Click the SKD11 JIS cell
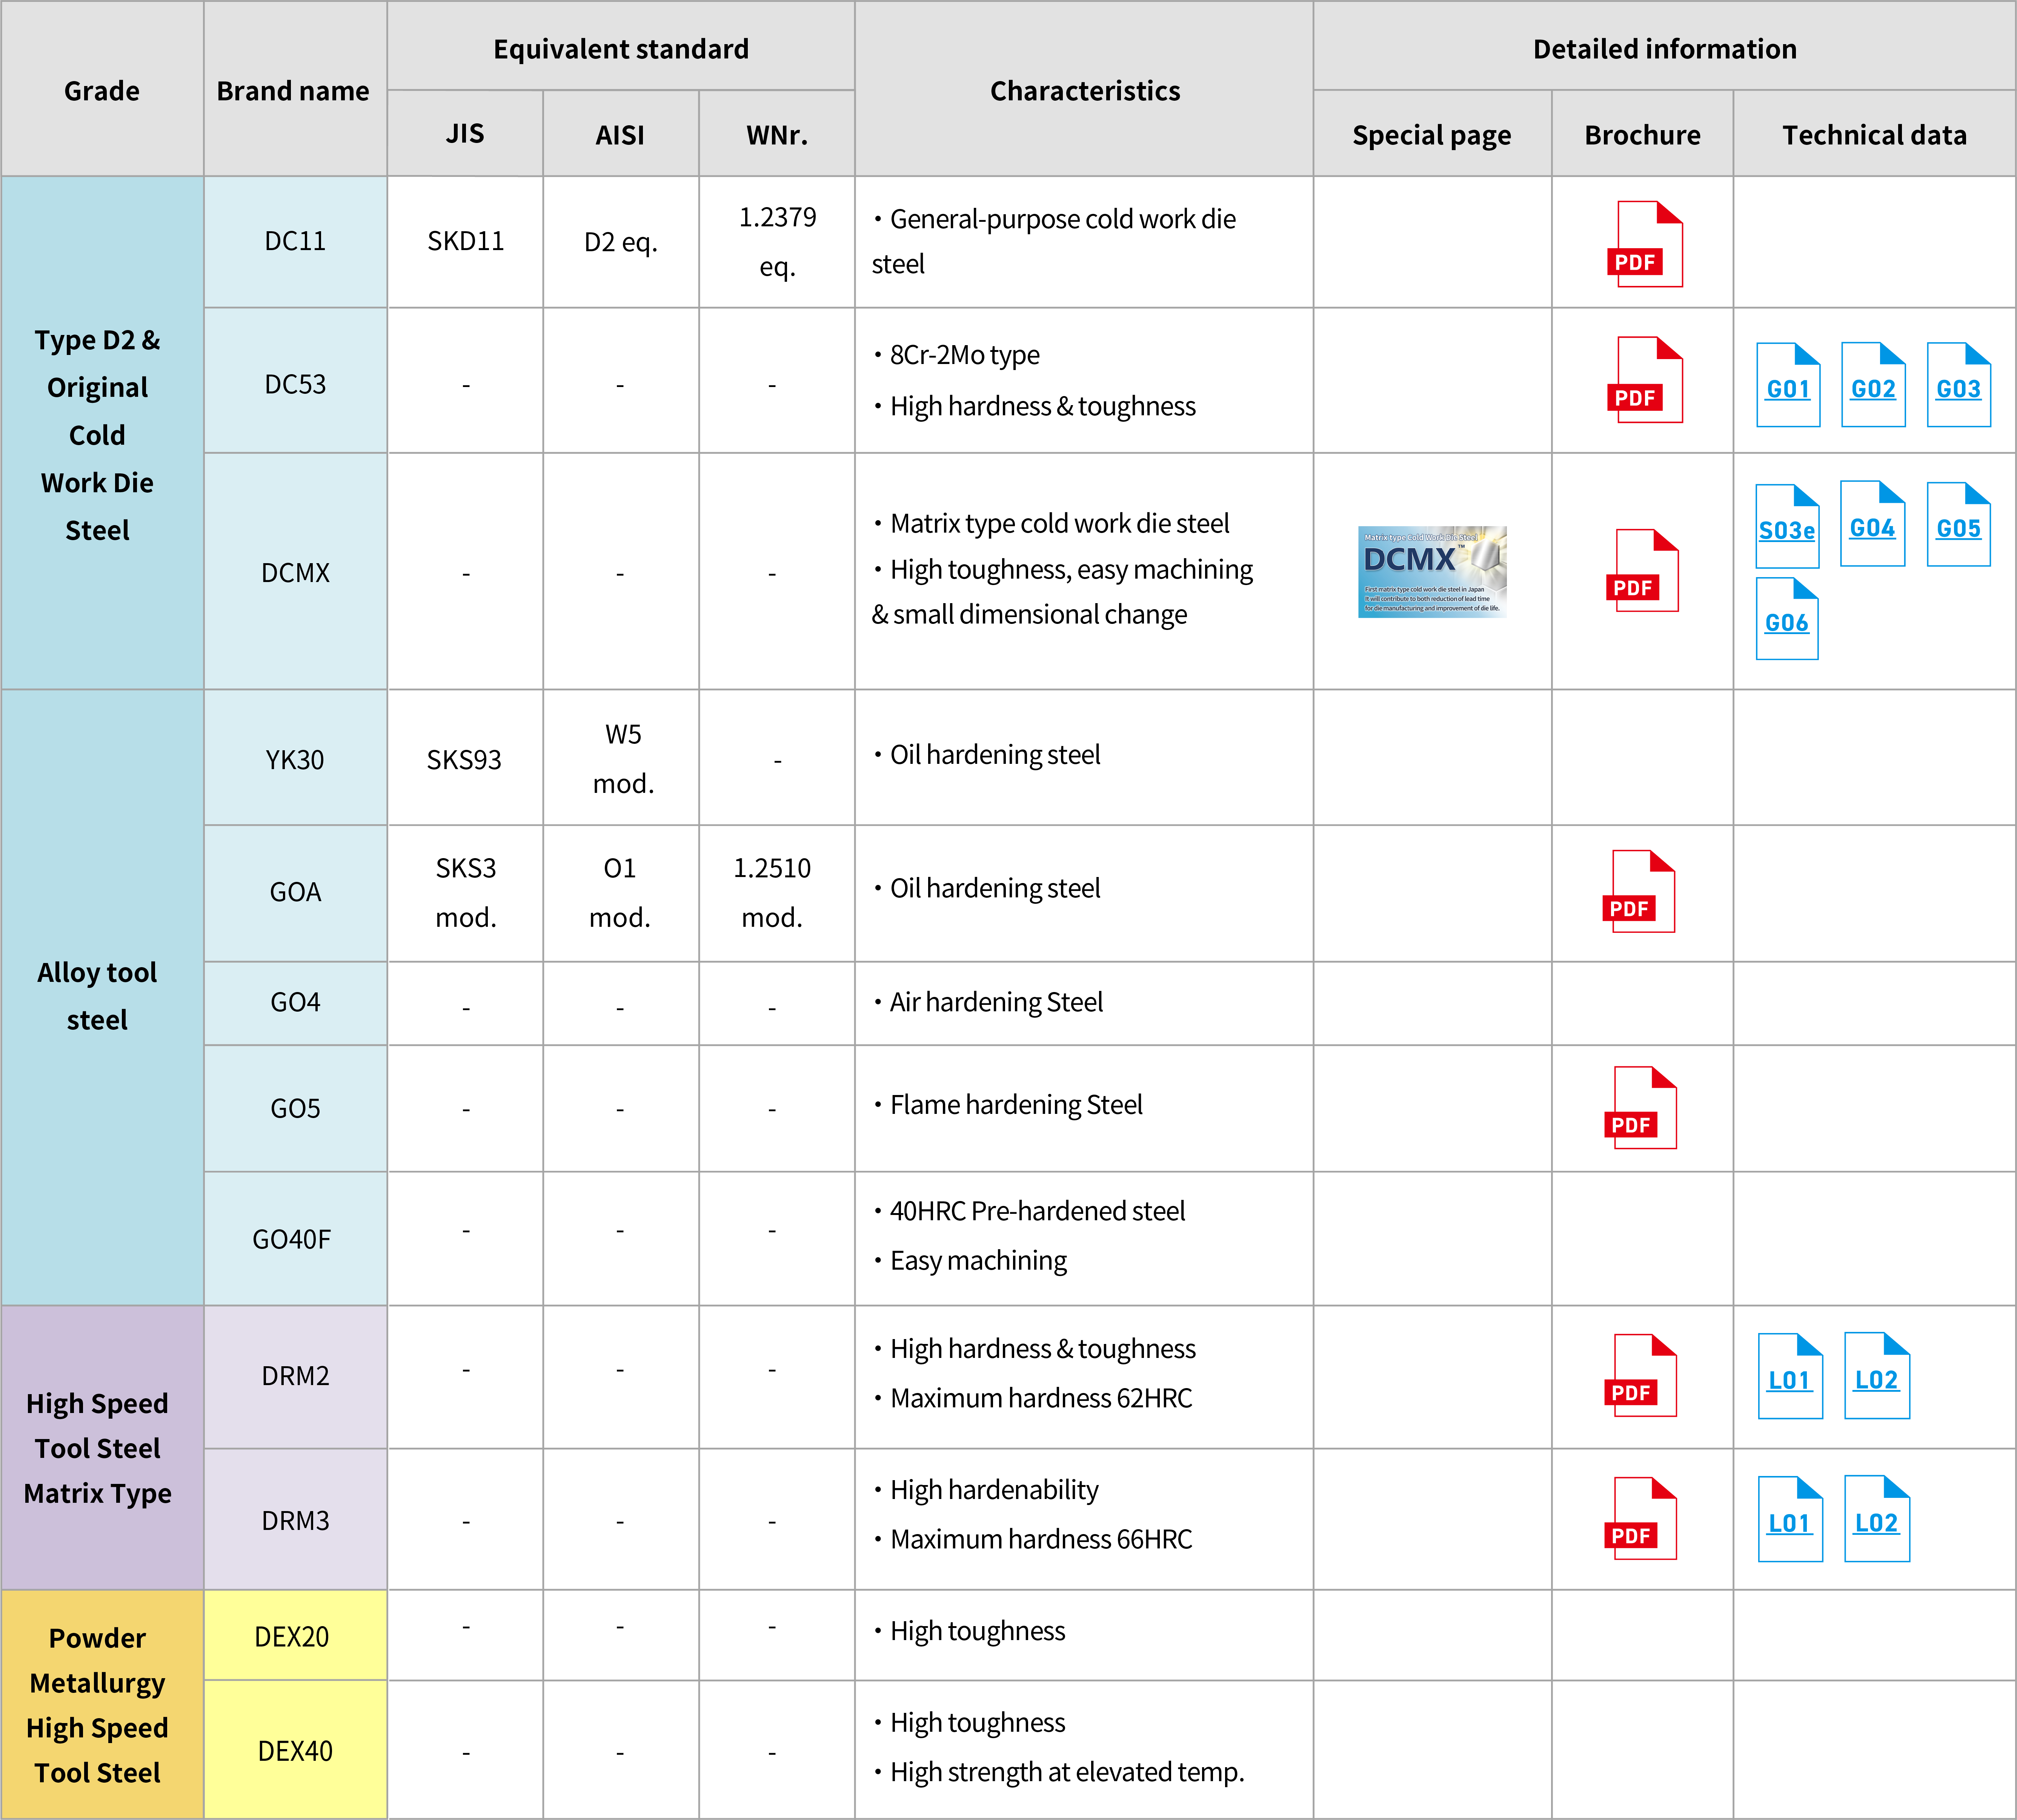 pyautogui.click(x=465, y=242)
